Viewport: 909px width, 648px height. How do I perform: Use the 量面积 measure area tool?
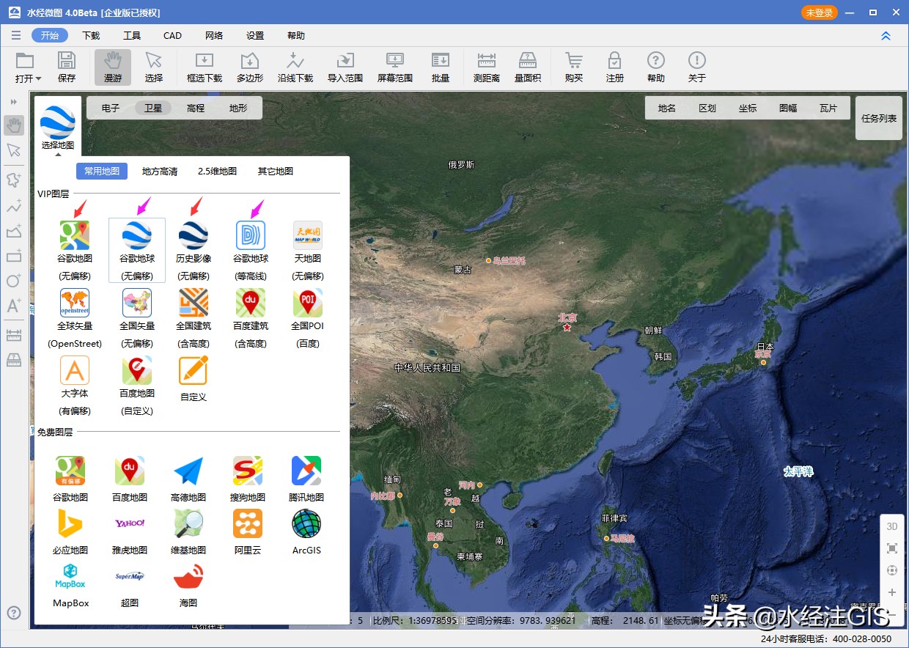pyautogui.click(x=528, y=67)
